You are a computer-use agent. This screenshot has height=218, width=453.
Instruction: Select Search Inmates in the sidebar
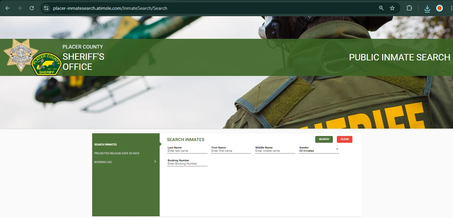[106, 144]
